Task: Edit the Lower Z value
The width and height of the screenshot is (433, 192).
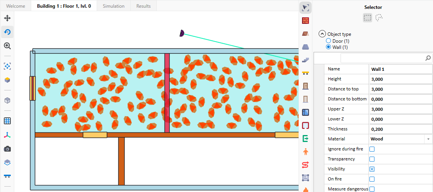Action: pos(401,119)
